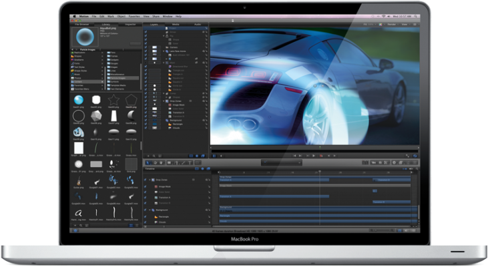Open the File menu

click(94, 16)
